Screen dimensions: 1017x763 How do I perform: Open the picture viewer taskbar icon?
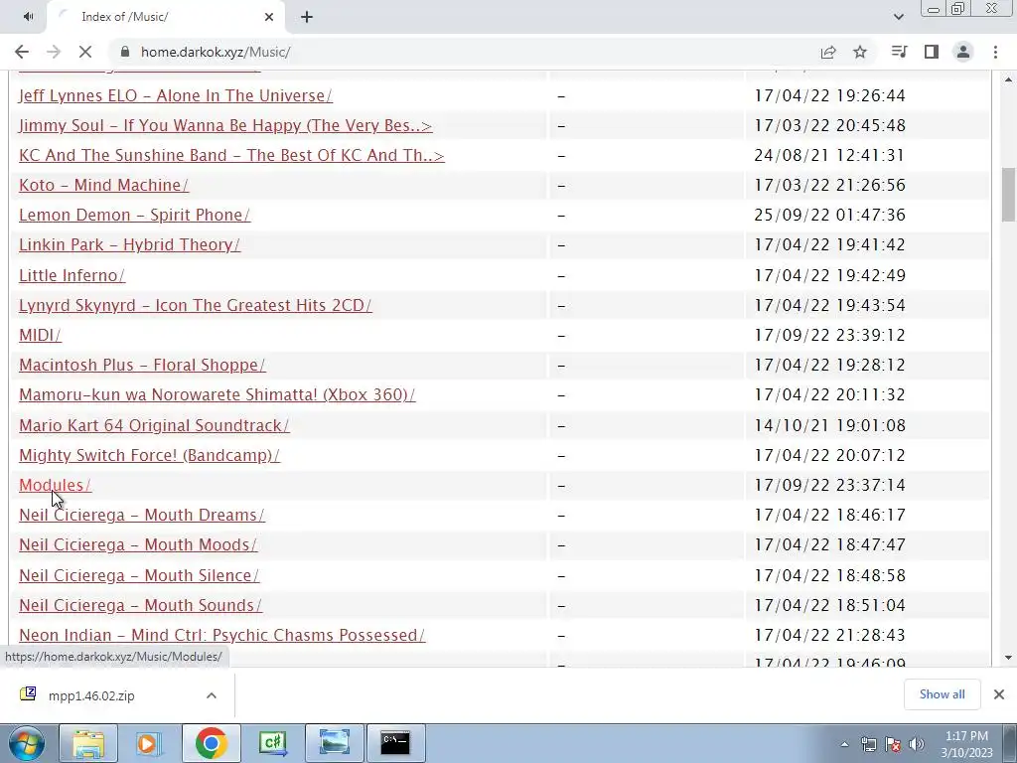point(334,743)
